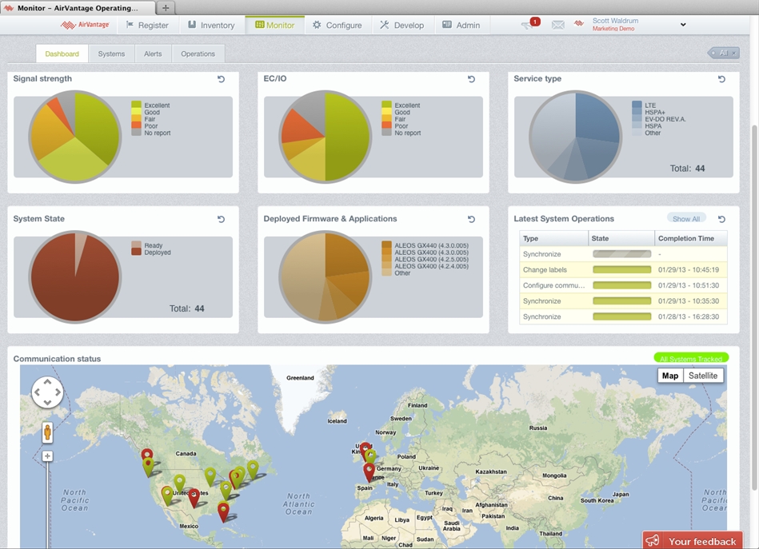The height and width of the screenshot is (549, 759).
Task: Switch to the Alerts tab
Action: [153, 54]
